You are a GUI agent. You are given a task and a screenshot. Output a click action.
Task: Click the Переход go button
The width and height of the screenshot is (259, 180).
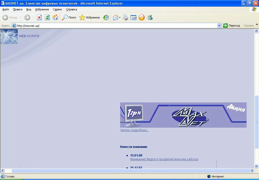[x=232, y=26]
